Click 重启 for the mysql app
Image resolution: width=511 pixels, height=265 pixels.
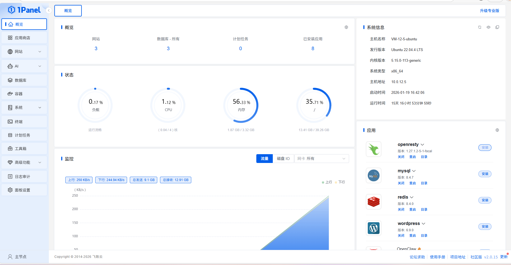[x=412, y=183]
